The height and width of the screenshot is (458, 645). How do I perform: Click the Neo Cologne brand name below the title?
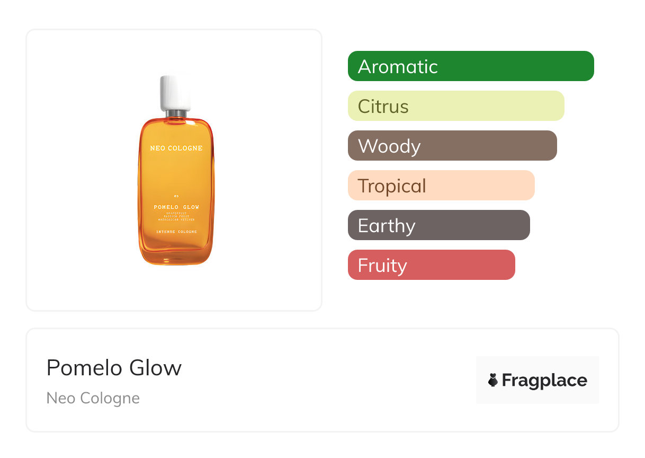tap(93, 398)
